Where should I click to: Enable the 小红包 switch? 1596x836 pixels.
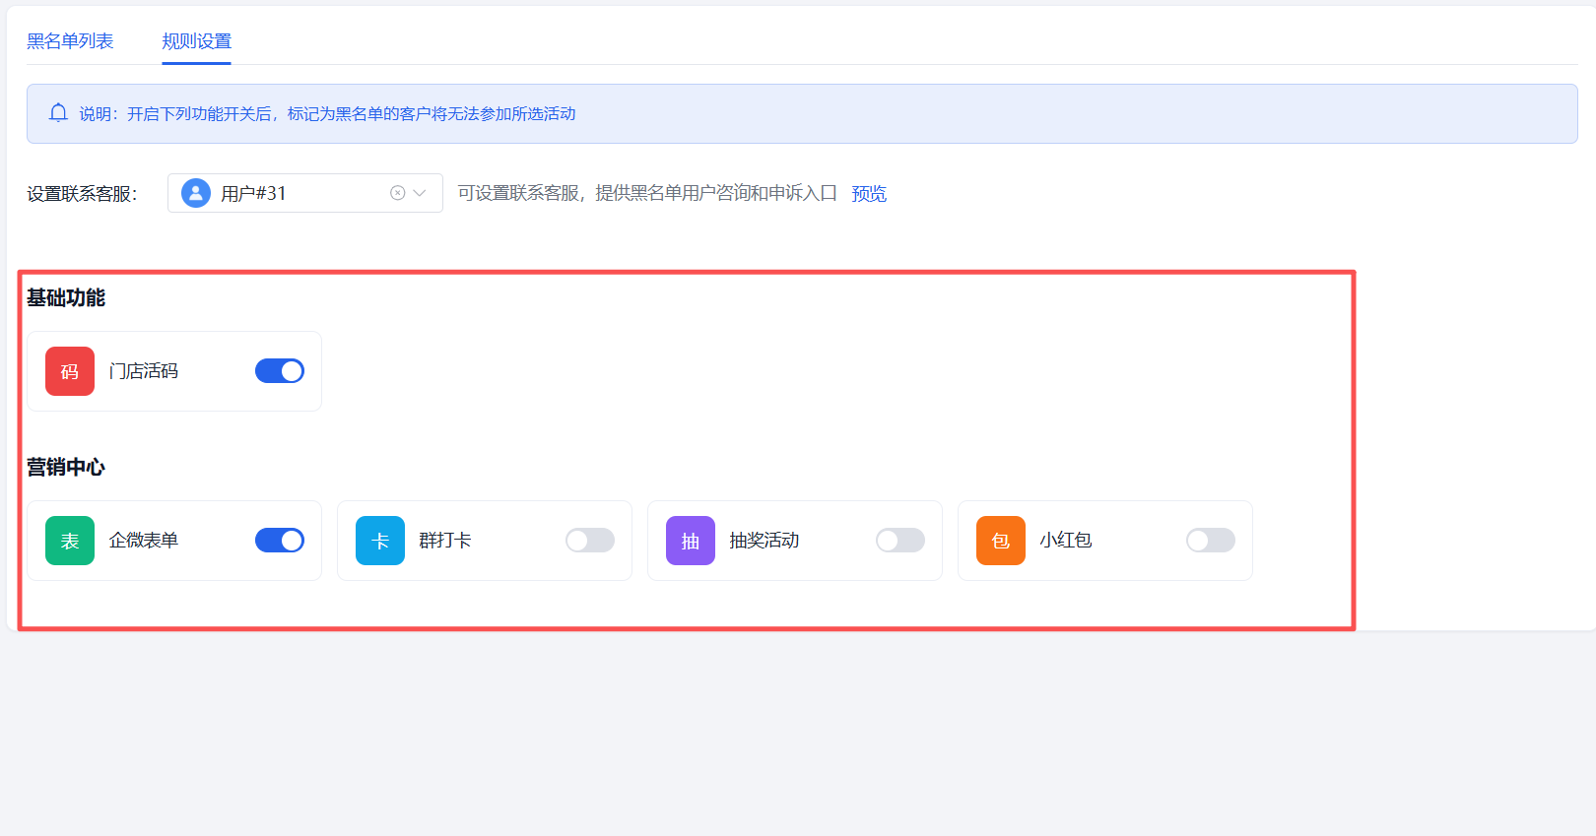[1211, 541]
